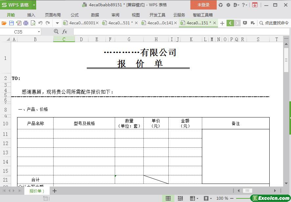The width and height of the screenshot is (291, 202).
Task: Open the 数据 ribbon tab
Action: coord(95,15)
